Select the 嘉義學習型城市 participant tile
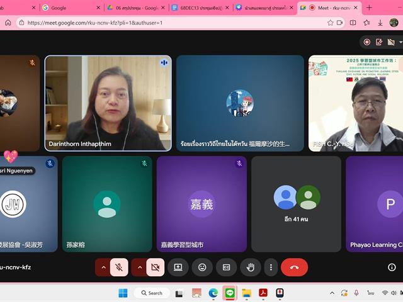403x302 pixels. pyautogui.click(x=201, y=204)
